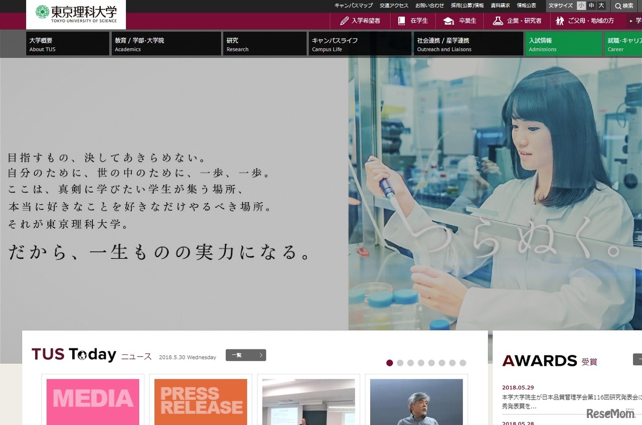Open the 大学概要 About TUS menu
642x425 pixels.
coord(68,44)
